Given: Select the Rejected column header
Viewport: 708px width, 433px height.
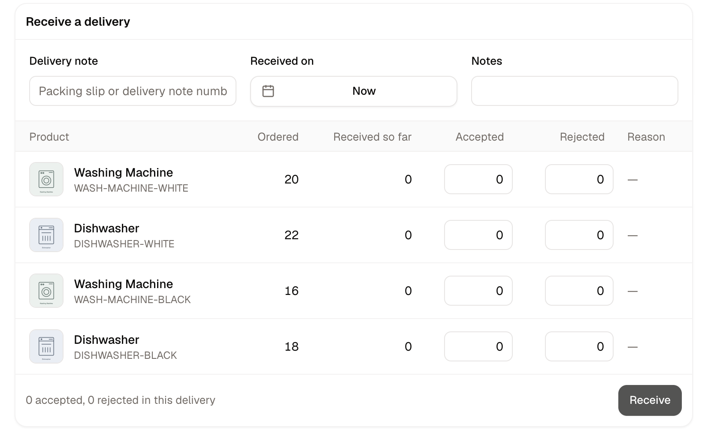Looking at the screenshot, I should [582, 137].
